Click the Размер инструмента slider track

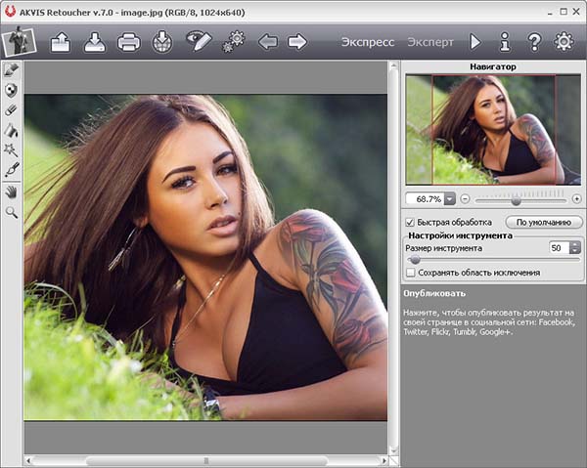[x=489, y=261]
